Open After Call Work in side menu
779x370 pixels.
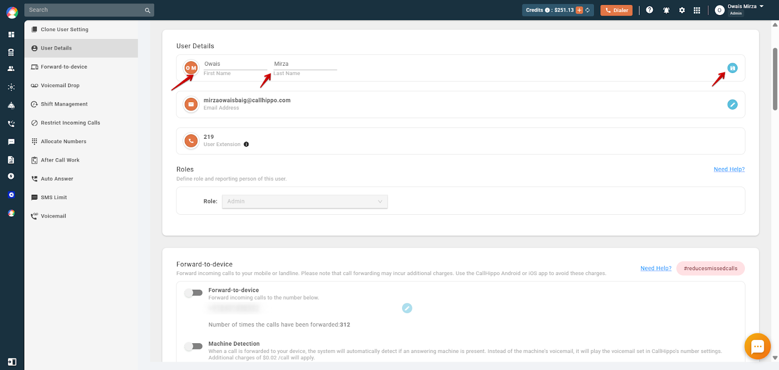coord(81,160)
